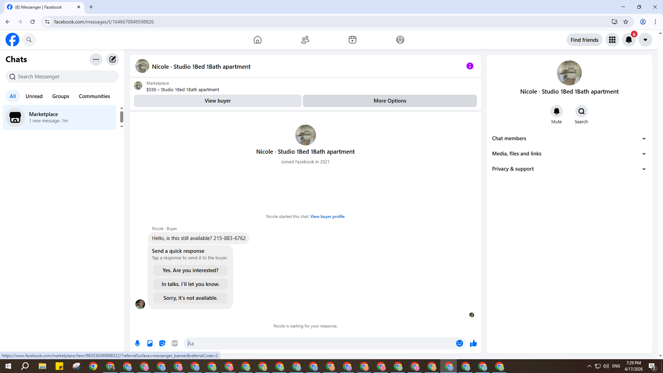Click the voice clip microphone icon
This screenshot has width=663, height=373.
(x=137, y=343)
